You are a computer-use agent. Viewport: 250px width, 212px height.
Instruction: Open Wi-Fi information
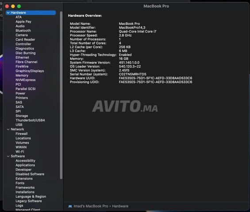19,151
